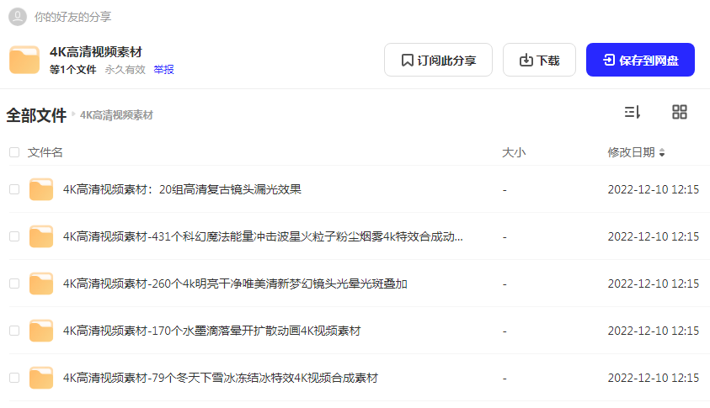This screenshot has height=408, width=710.
Task: Open folder 4K高清视频素材-79个冬天下雪冰冻结冰特效
Action: click(x=221, y=377)
